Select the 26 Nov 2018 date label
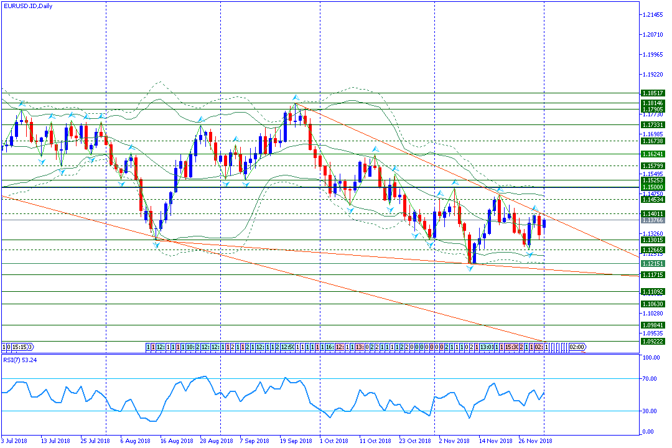The image size is (672, 448). pyautogui.click(x=536, y=441)
